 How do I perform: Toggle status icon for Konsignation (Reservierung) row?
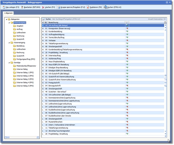[127, 28]
